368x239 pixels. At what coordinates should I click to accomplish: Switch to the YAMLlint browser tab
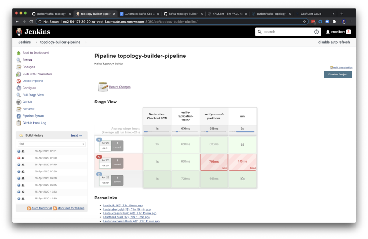click(227, 14)
